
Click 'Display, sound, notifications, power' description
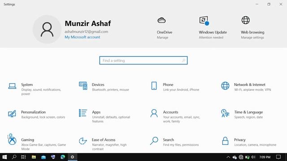coord(41,92)
